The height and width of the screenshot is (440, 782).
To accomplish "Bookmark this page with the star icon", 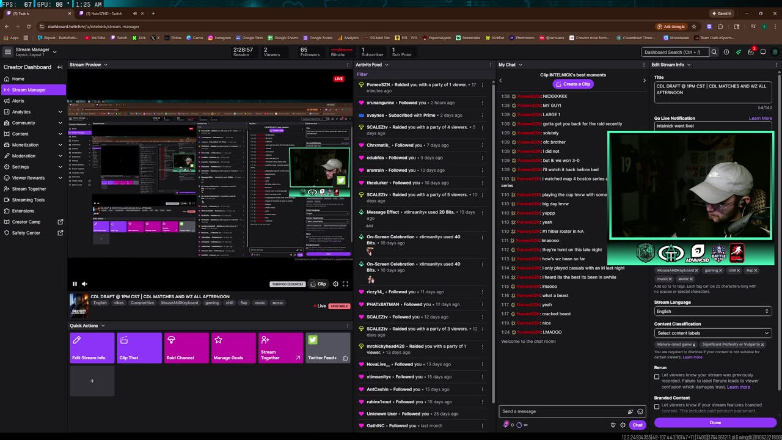I will (694, 26).
